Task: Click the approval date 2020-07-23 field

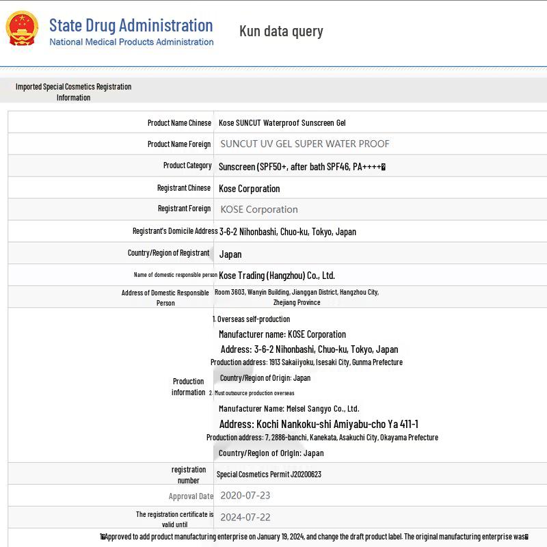Action: (245, 496)
